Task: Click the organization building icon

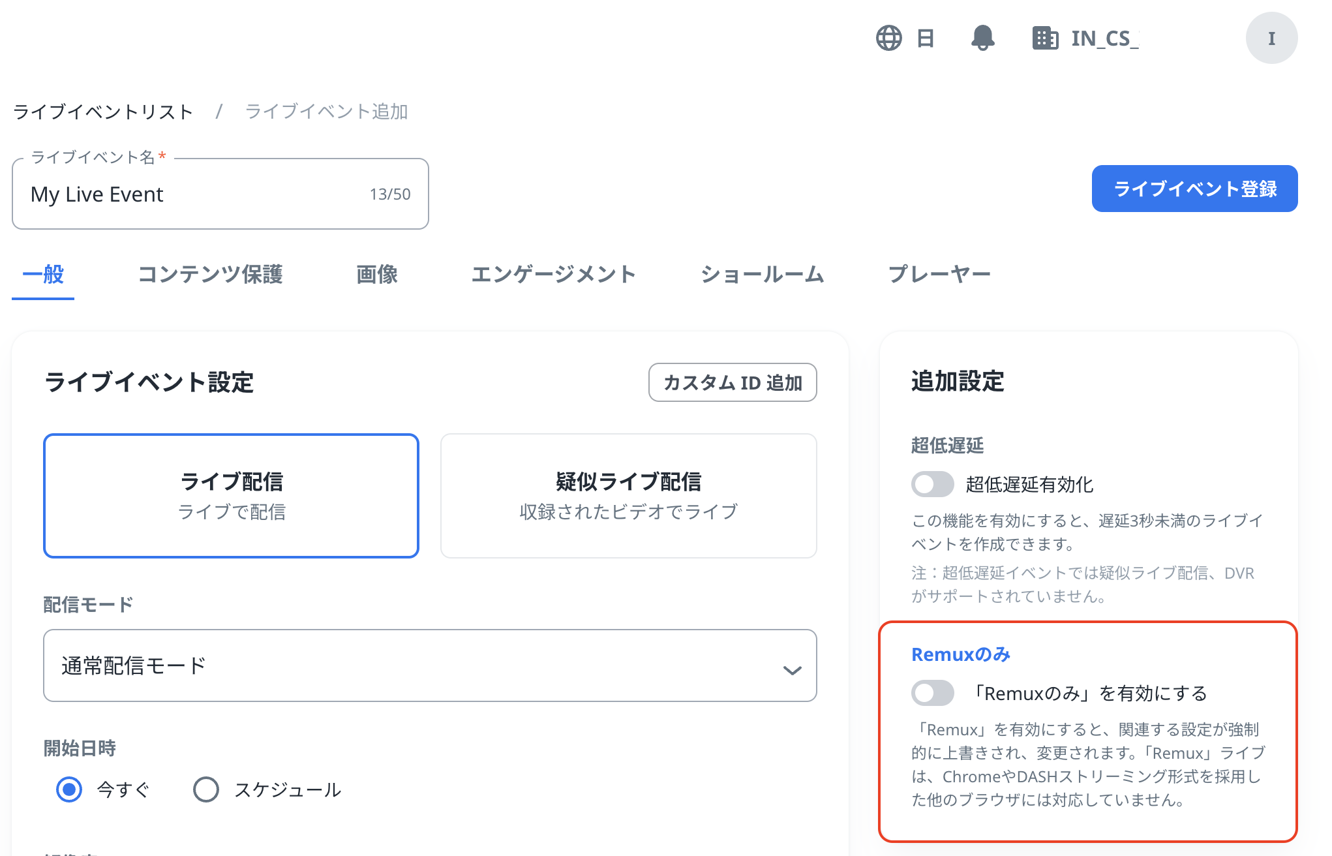Action: (x=1045, y=38)
